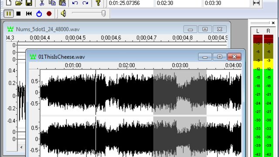Image resolution: width=279 pixels, height=157 pixels.
Task: Click the cursor position field 0:01:25.07356
Action: coord(130,3)
